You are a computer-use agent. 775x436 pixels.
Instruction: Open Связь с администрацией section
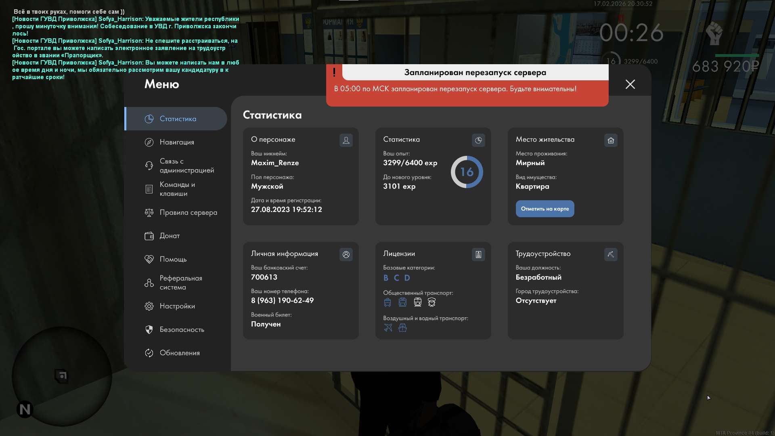(186, 166)
